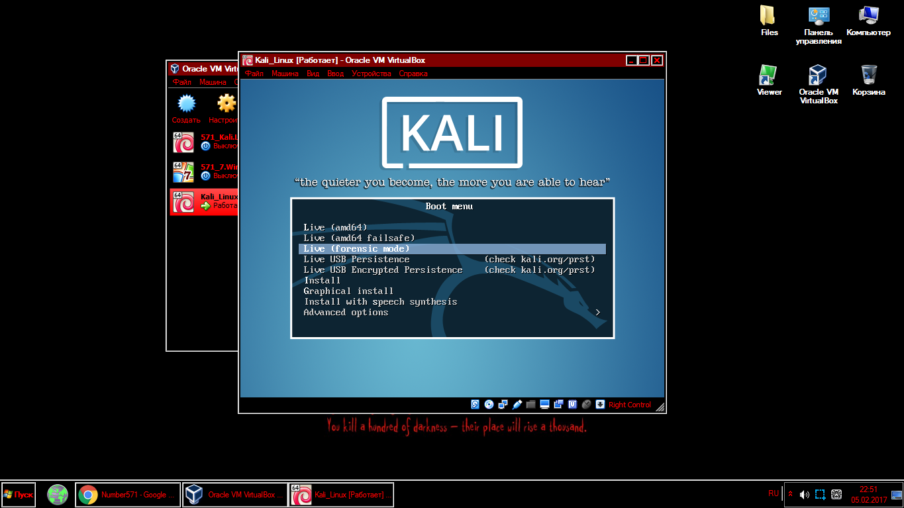
Task: Click the hard disk activity status icon
Action: tap(475, 404)
